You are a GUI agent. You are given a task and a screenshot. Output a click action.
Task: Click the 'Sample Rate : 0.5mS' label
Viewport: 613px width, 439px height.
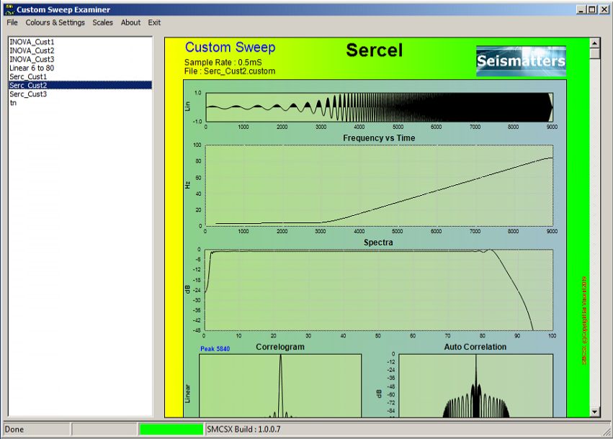(223, 62)
